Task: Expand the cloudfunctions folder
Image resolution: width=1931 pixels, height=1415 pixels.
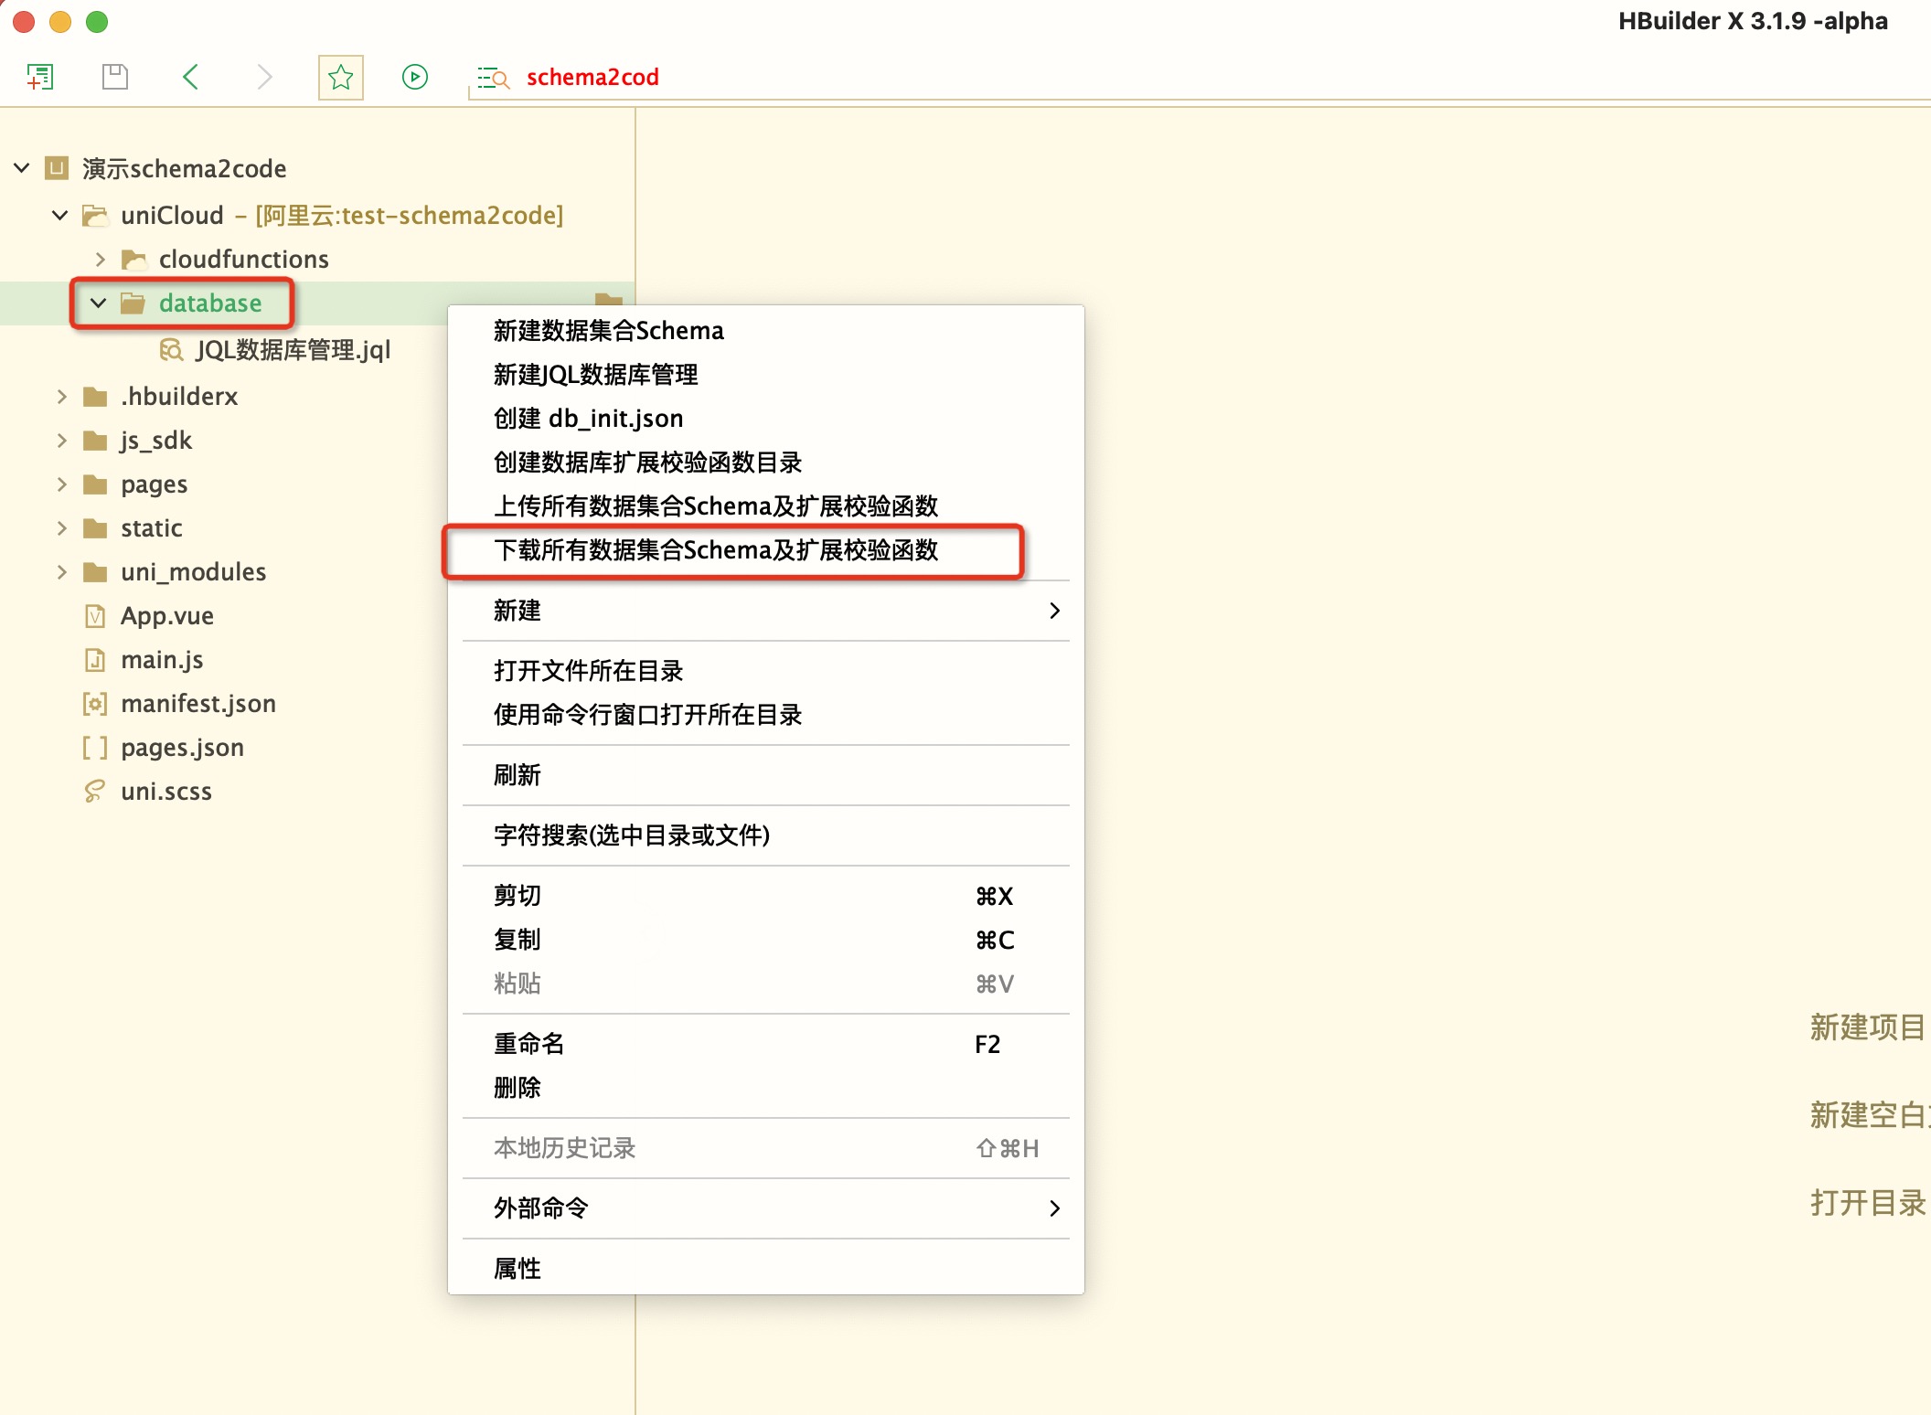Action: tap(99, 259)
